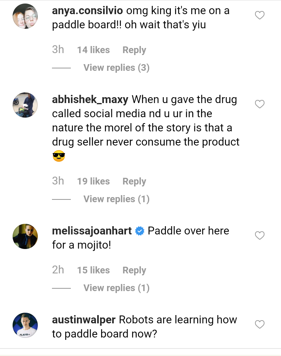The width and height of the screenshot is (281, 356).
Task: Open the melissajoanhart username link
Action: pos(92,231)
